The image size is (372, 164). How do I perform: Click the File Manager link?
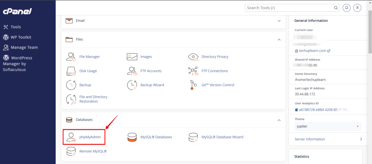click(x=90, y=57)
